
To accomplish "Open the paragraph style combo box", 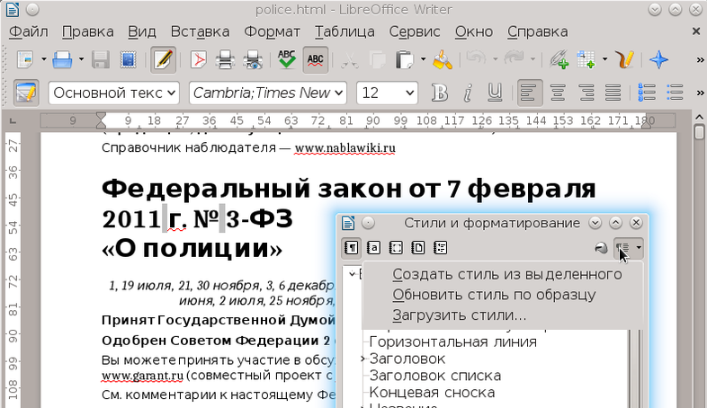I will click(113, 93).
